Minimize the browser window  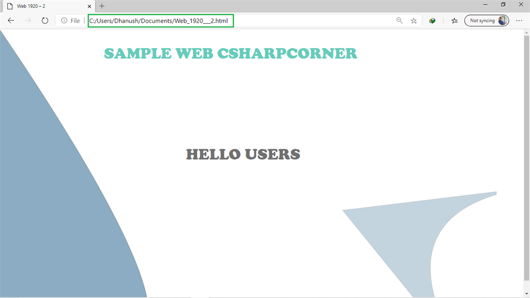tap(485, 4)
